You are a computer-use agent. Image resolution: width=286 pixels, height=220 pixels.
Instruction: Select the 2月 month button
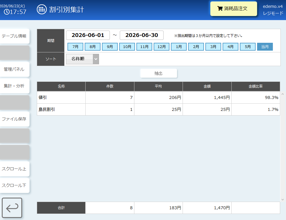(196, 47)
